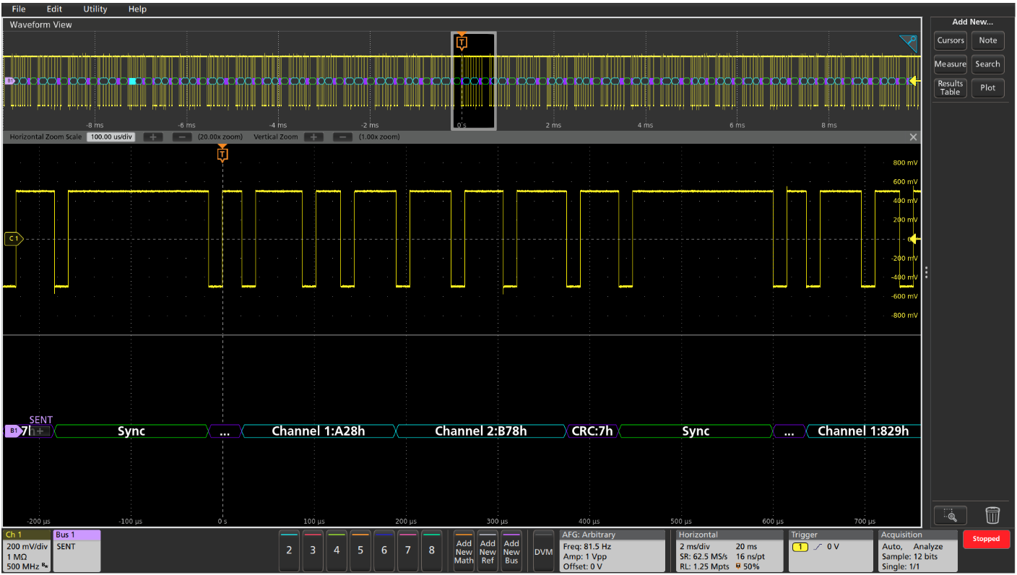Viewport: 1017px width, 575px height.
Task: Click the trigger T marker in overview
Action: [462, 43]
